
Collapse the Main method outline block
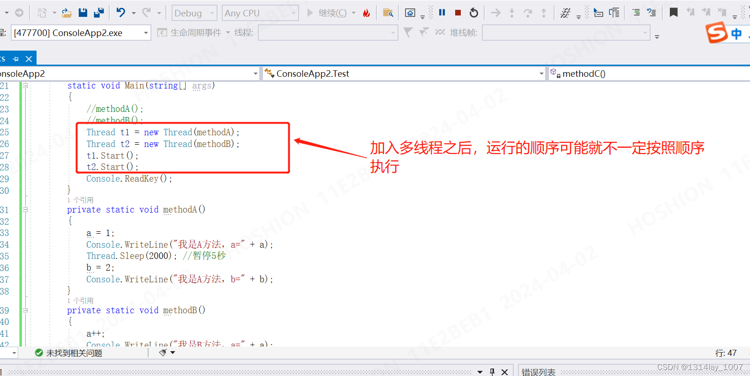point(25,85)
